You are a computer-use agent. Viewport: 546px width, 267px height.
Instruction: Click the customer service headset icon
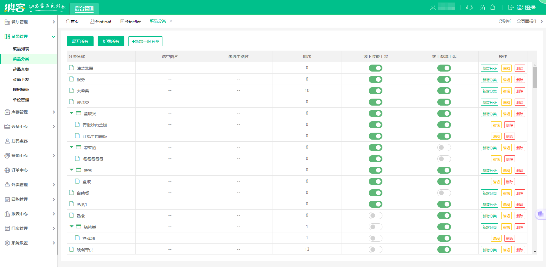click(x=469, y=8)
